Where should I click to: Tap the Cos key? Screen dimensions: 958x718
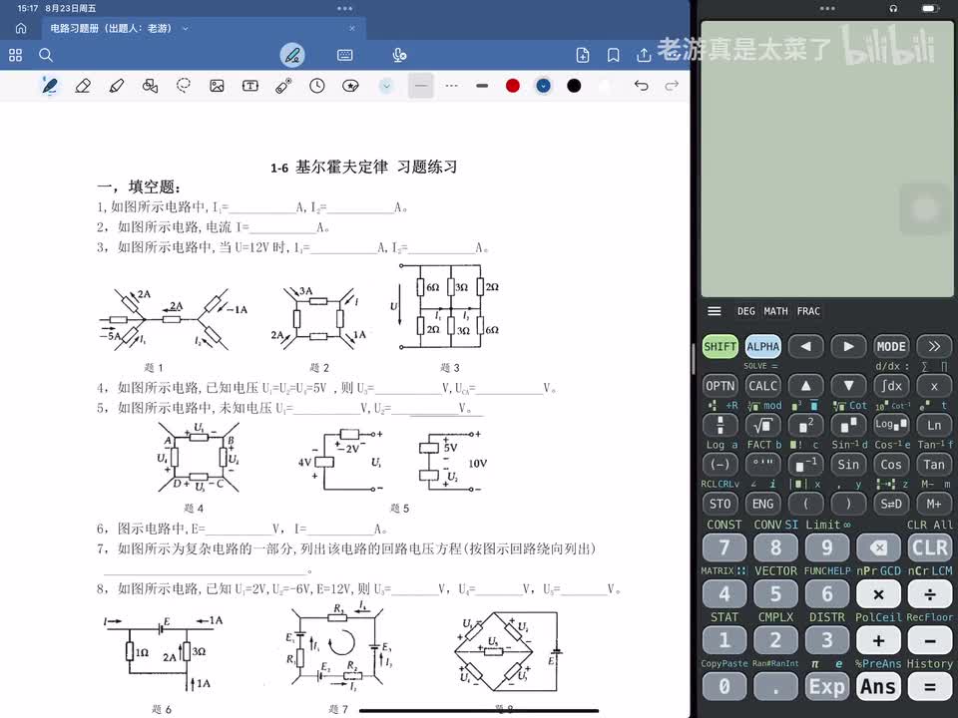point(891,465)
